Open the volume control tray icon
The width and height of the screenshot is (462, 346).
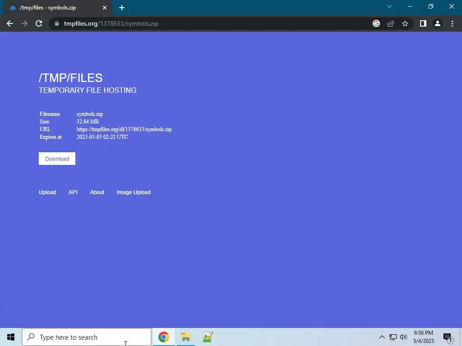(404, 337)
